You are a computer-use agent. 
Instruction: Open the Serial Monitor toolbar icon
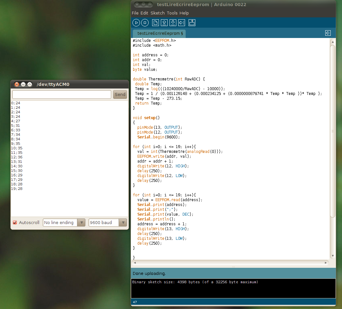click(x=192, y=23)
